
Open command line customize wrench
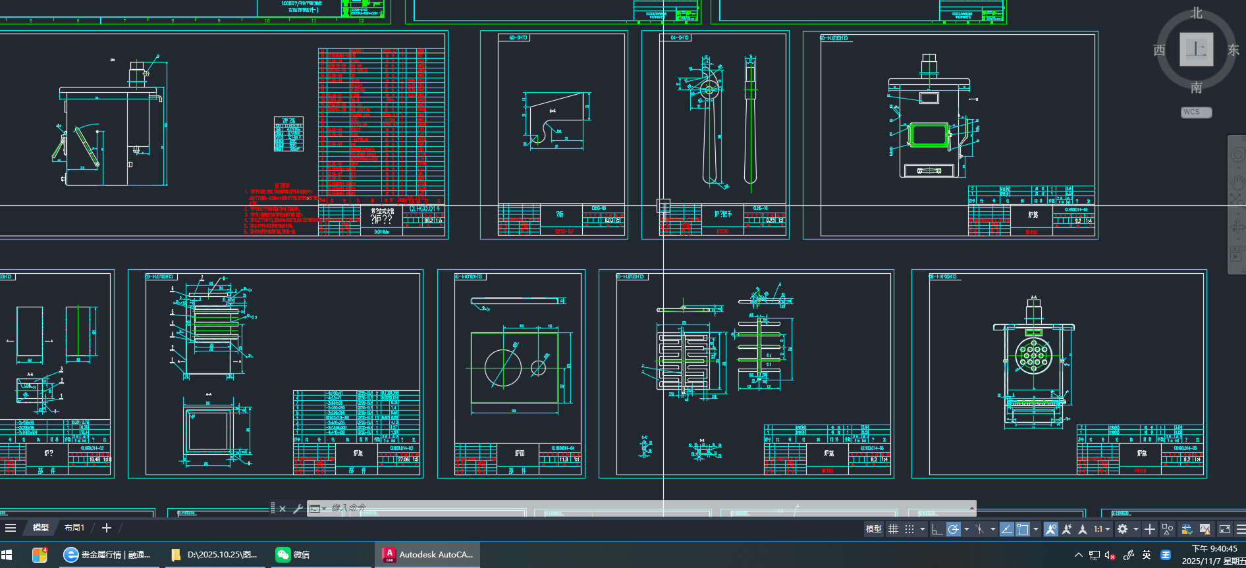[298, 509]
